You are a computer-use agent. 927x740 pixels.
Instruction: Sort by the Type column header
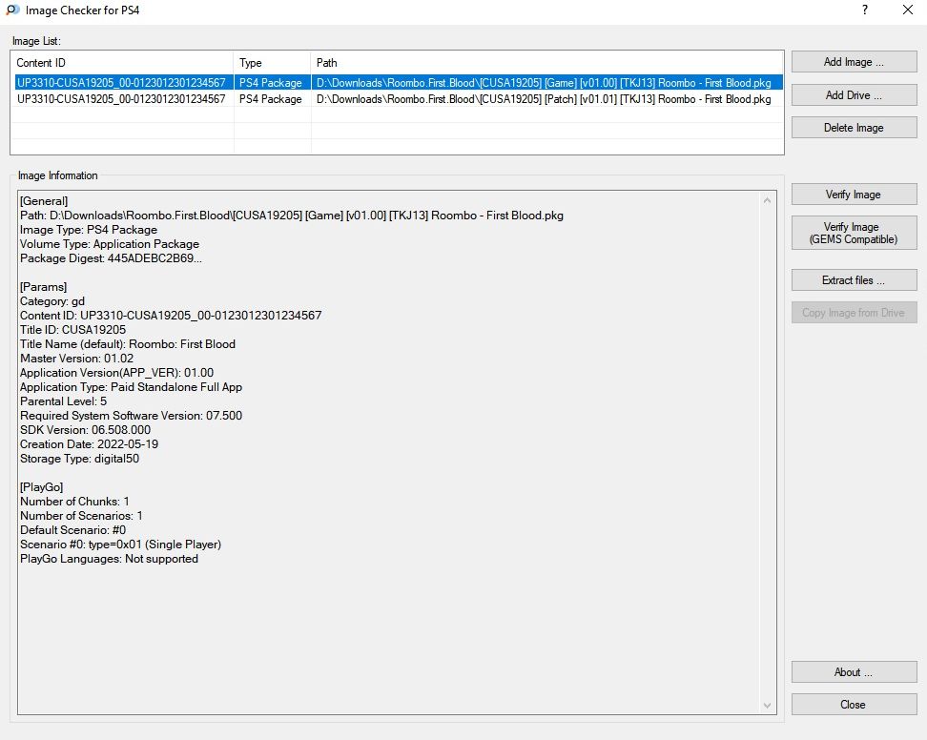pyautogui.click(x=272, y=63)
